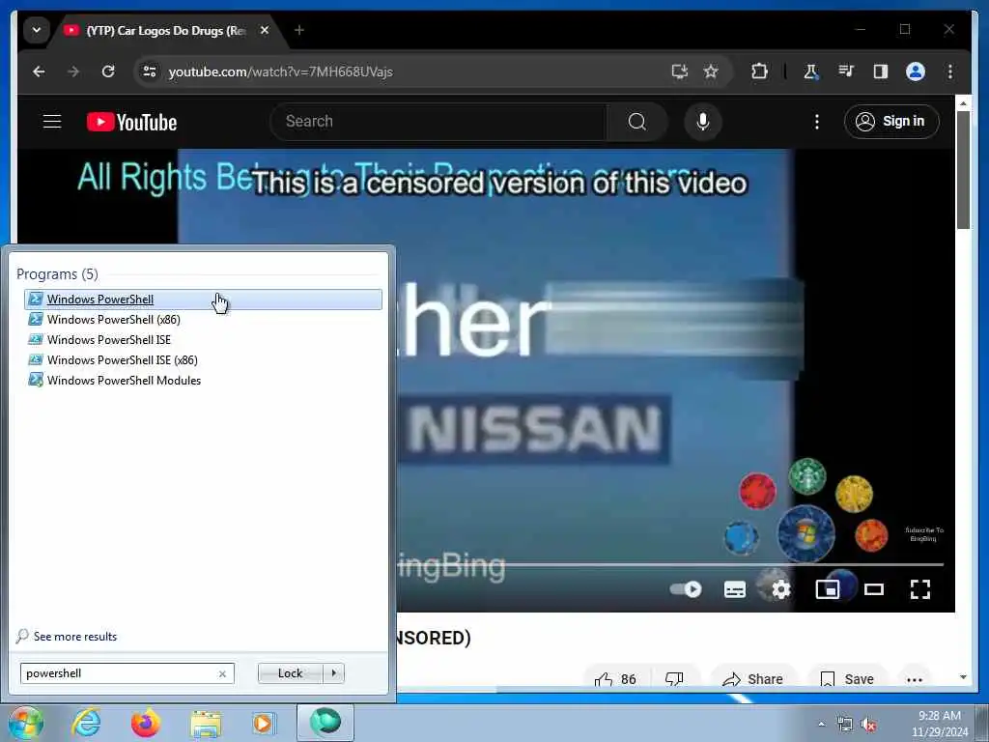Toggle the autoplay switch
This screenshot has width=989, height=742.
(687, 589)
